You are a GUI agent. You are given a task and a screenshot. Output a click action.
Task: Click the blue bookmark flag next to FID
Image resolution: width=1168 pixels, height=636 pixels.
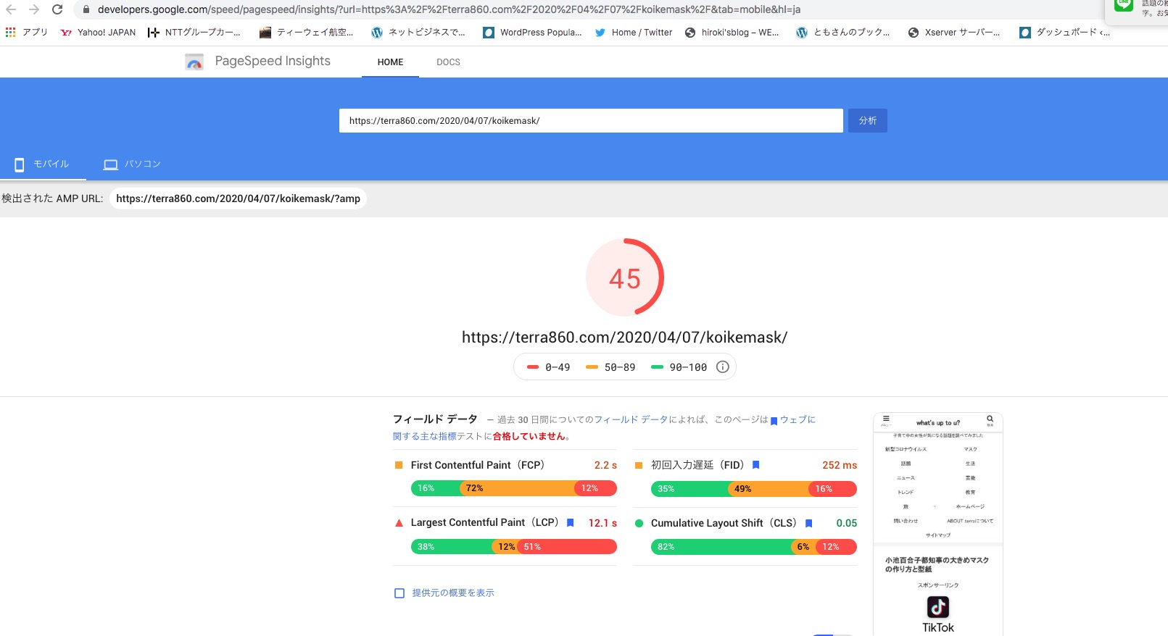click(755, 465)
